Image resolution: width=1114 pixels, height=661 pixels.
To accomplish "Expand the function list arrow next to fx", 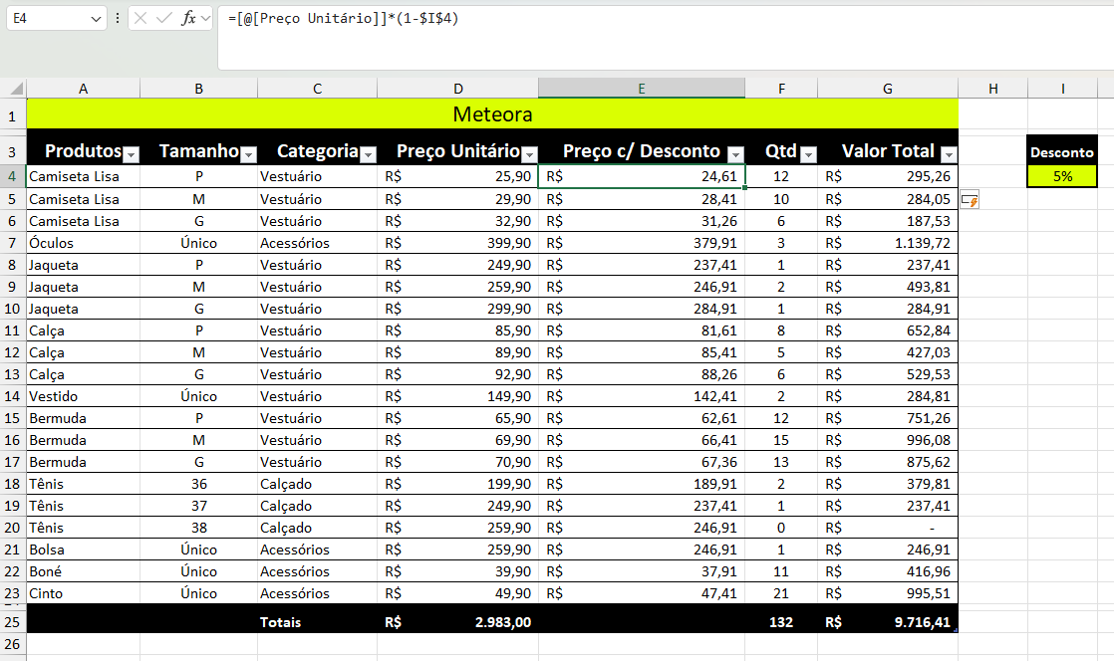I will 205,19.
